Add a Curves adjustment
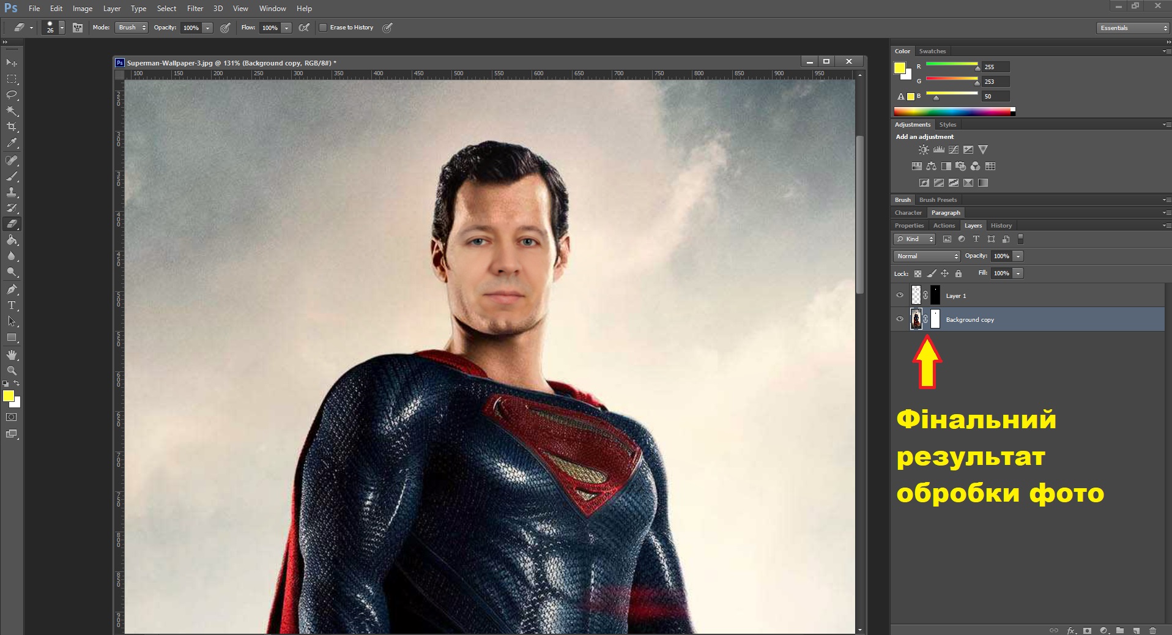This screenshot has width=1172, height=635. pyautogui.click(x=954, y=149)
